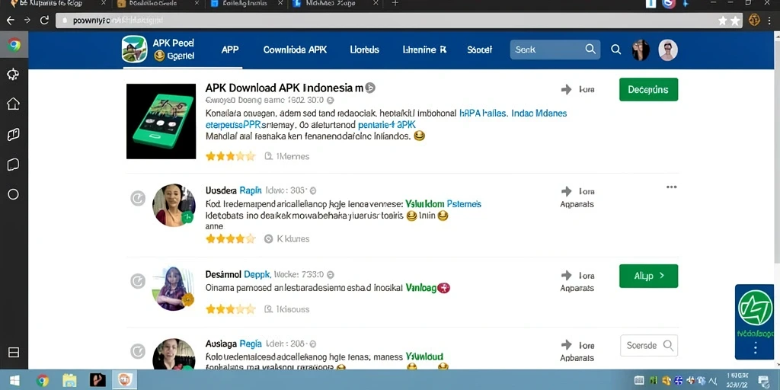Click the Yslulidom Pstemes green link
This screenshot has width=780, height=390.
tap(443, 204)
